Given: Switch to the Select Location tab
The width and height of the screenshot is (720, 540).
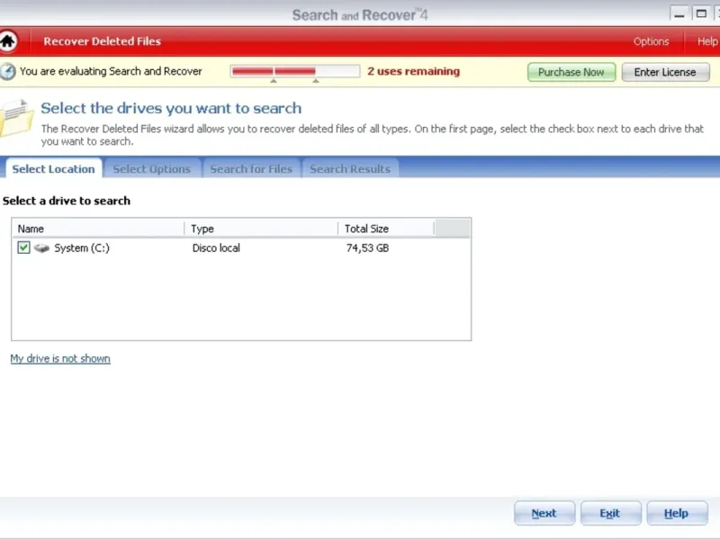Looking at the screenshot, I should (x=53, y=168).
